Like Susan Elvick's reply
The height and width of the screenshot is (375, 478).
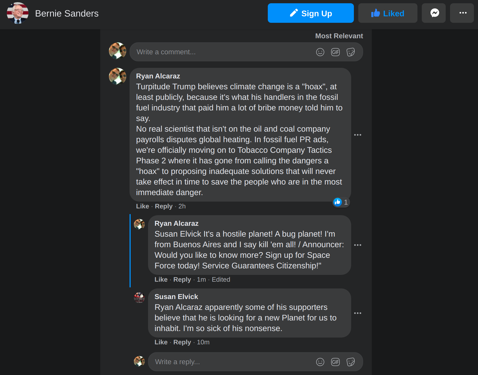[161, 342]
